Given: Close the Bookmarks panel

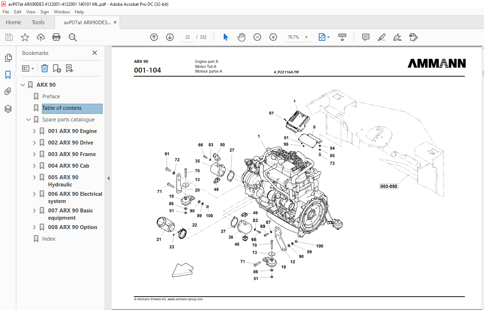Looking at the screenshot, I should click(x=95, y=53).
